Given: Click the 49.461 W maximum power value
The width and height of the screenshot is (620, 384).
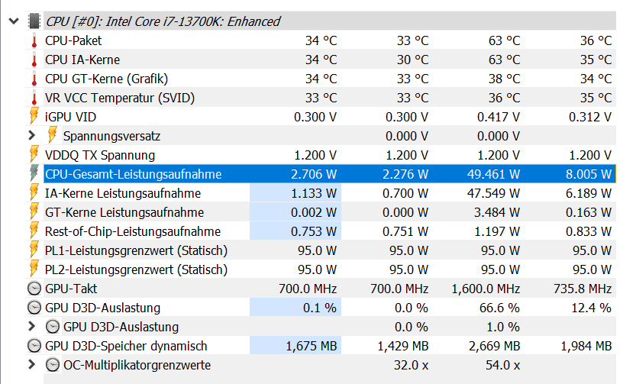Looking at the screenshot, I should [493, 174].
